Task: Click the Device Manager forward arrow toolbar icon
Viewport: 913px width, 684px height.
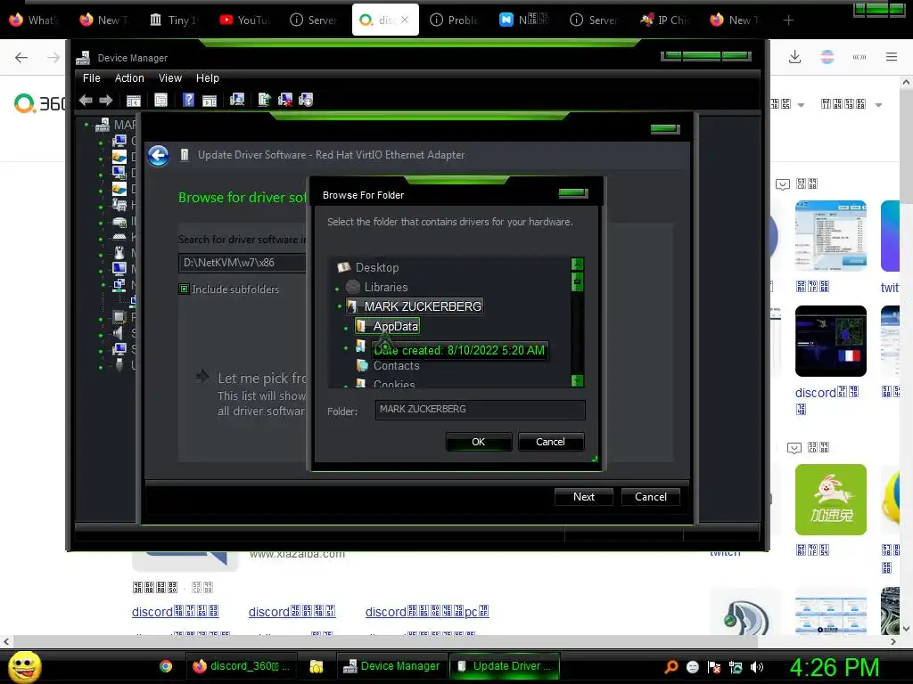Action: 105,100
